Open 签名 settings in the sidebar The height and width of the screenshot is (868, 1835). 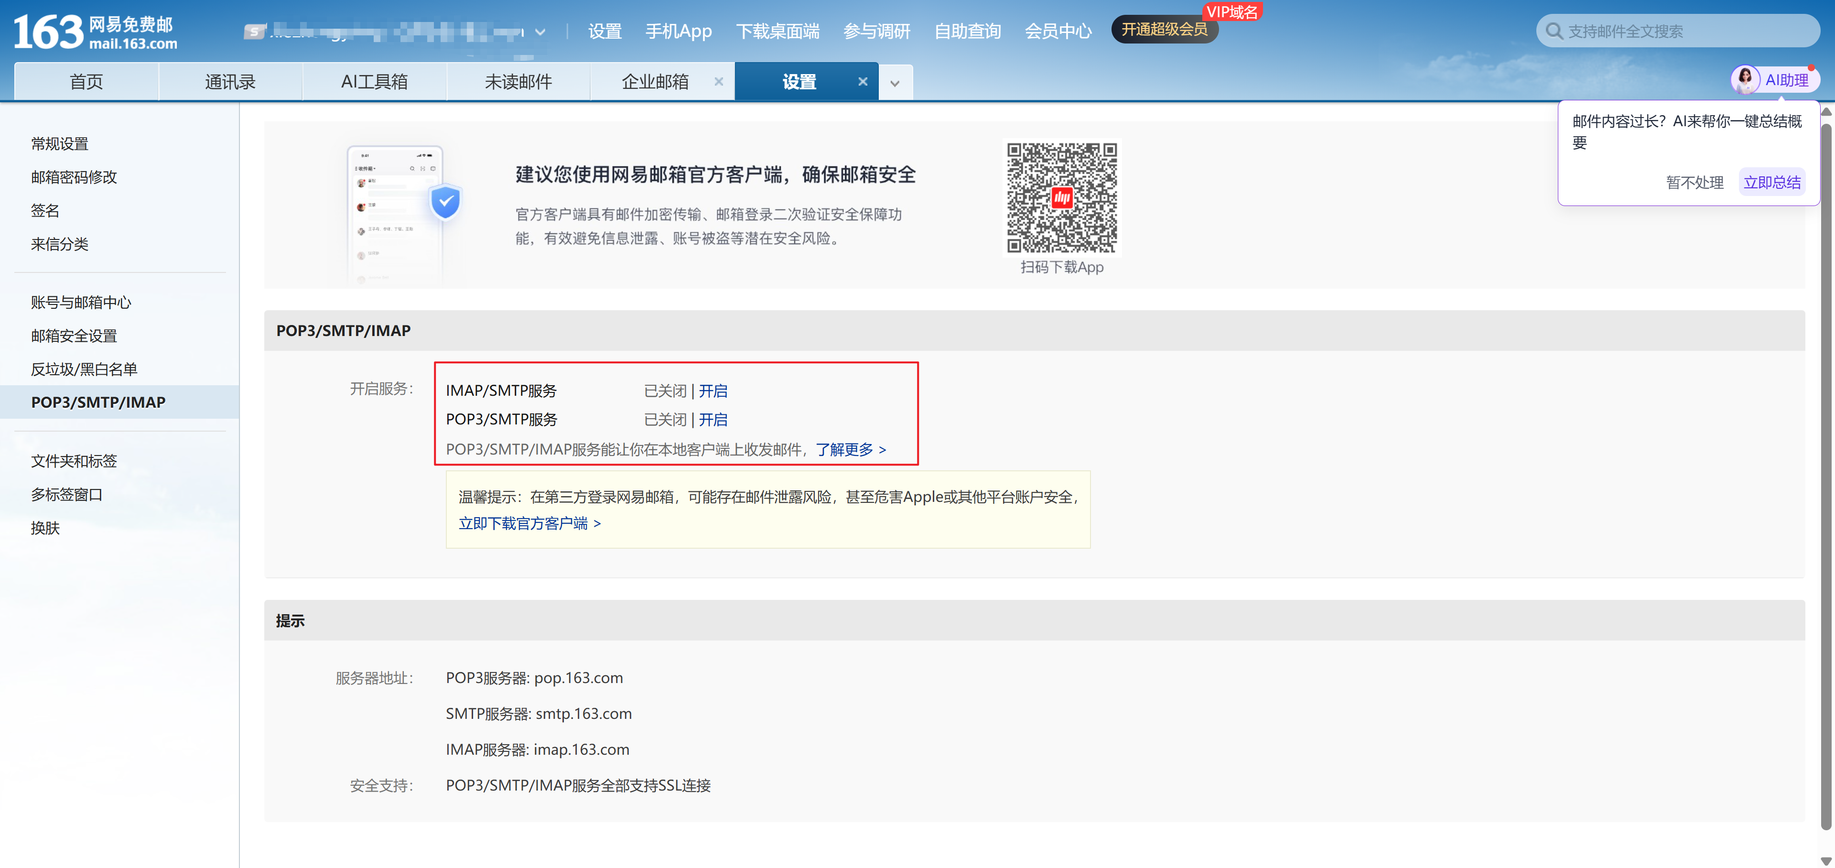click(x=45, y=211)
